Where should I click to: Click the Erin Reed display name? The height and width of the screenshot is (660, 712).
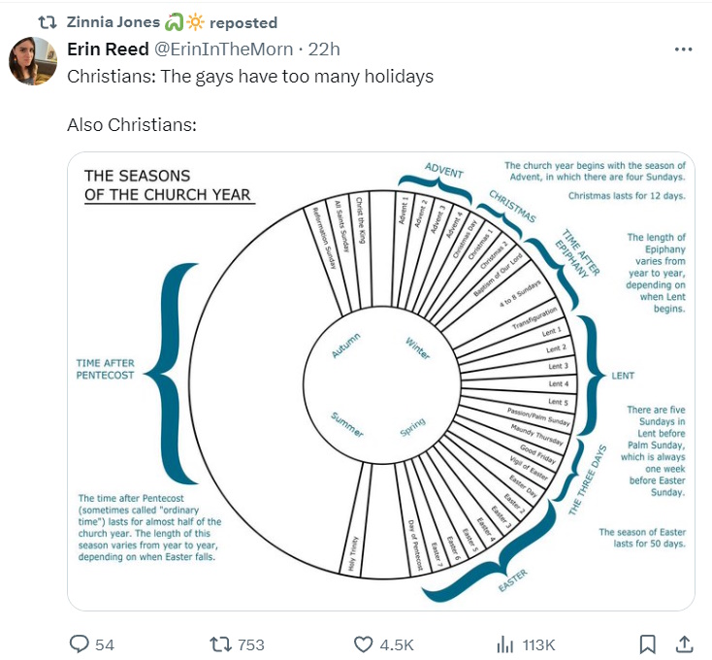(x=108, y=49)
